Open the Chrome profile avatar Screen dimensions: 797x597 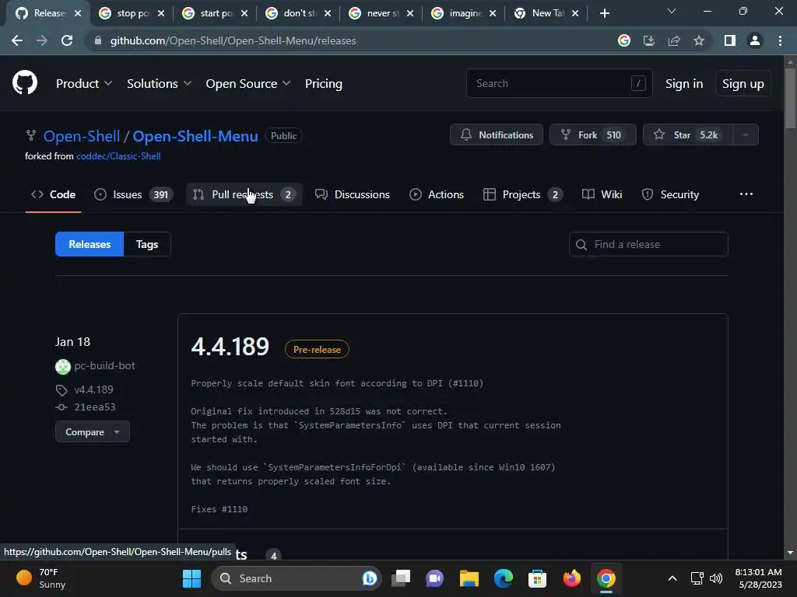point(755,40)
